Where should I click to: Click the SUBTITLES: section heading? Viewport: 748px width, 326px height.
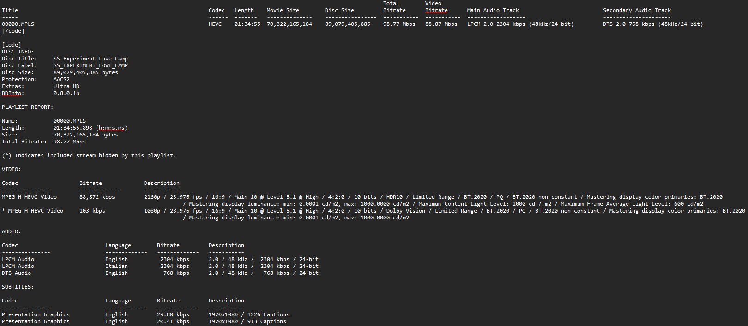click(18, 287)
